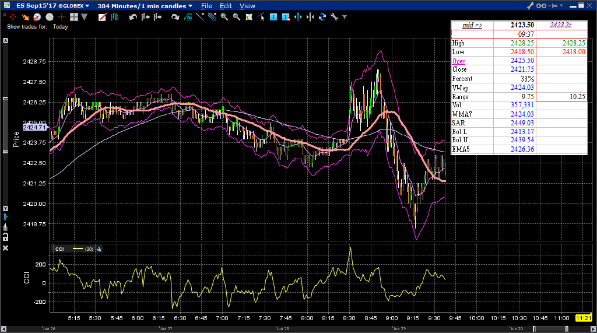Click the CCI study edit wrench icon
597x333 pixels.
[x=99, y=249]
